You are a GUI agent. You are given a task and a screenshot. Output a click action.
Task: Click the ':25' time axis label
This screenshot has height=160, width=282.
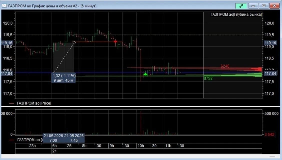[x=69, y=145]
